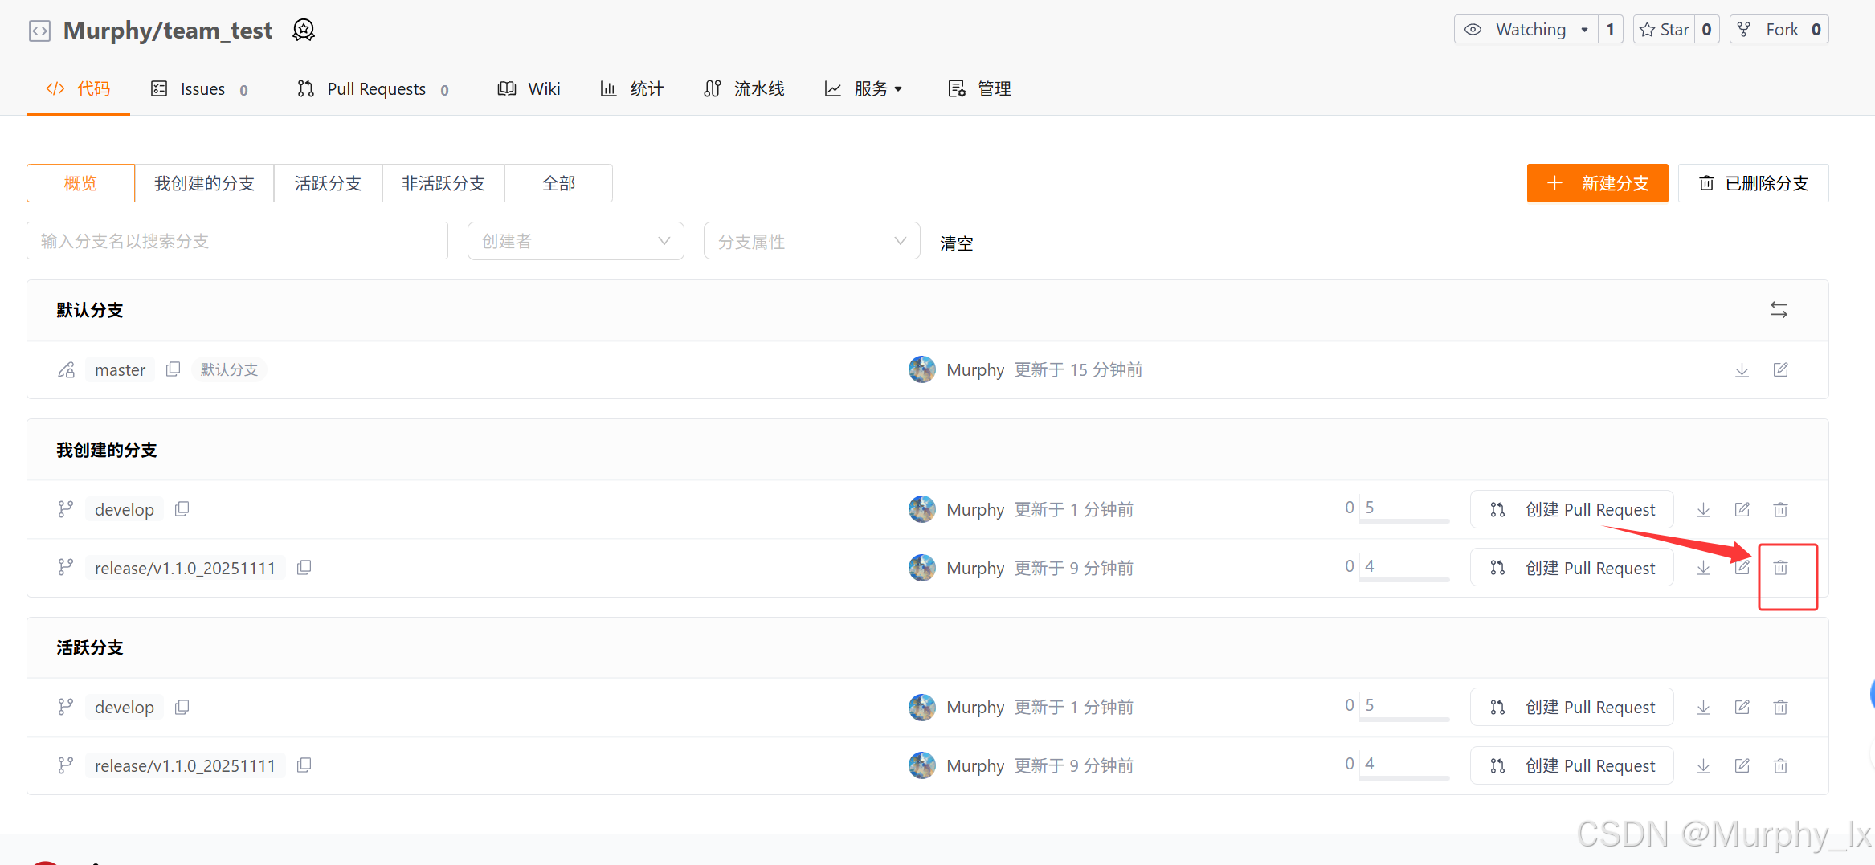The image size is (1875, 865).
Task: Create Pull Request for develop in 活跃分支
Action: point(1572,707)
